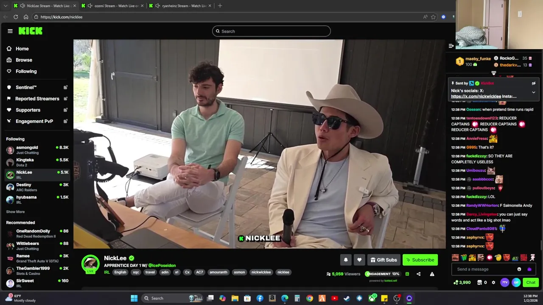Image resolution: width=543 pixels, height=305 pixels.
Task: Switch to ryanheinz Stream browser tab
Action: 180,6
